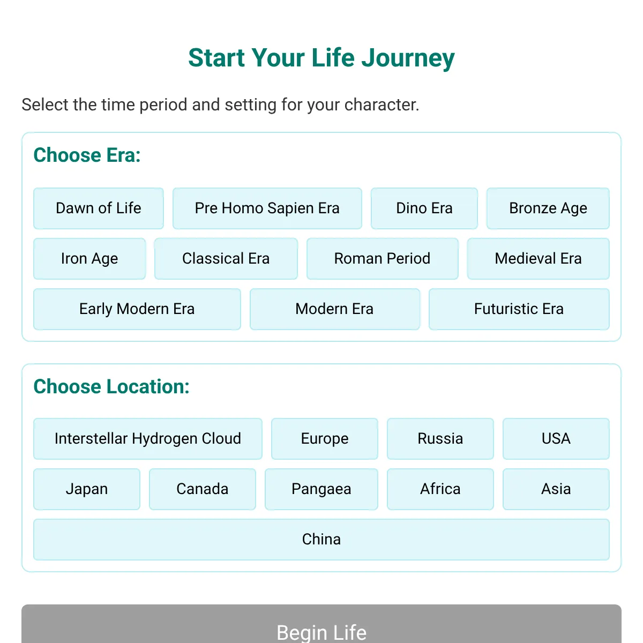Select Bronze Age as the era
Viewport: 643px width, 643px height.
tap(548, 208)
